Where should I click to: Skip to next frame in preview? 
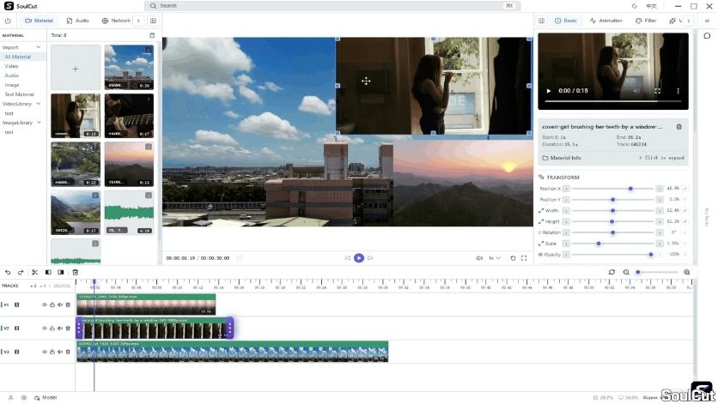click(x=370, y=258)
